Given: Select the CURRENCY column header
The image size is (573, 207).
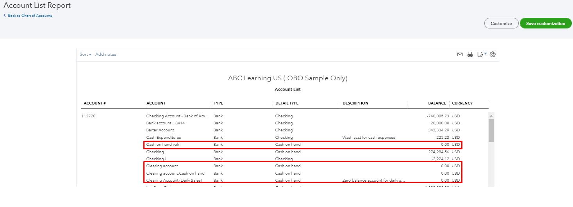Looking at the screenshot, I should pos(462,103).
